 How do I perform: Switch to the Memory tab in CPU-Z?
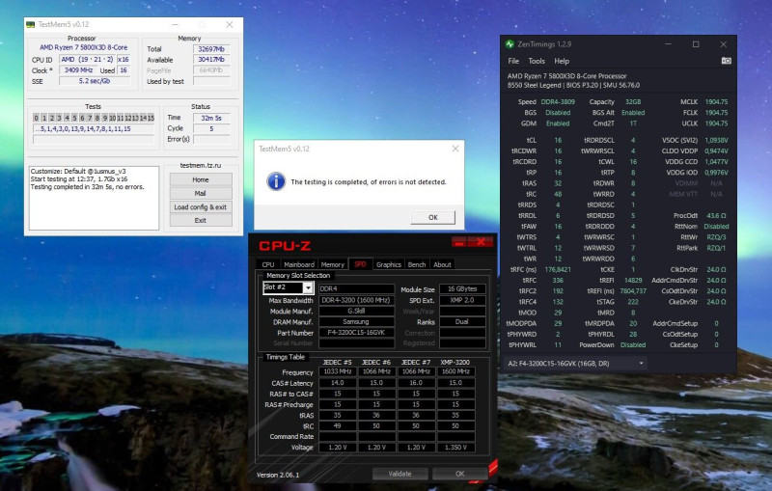coord(333,264)
